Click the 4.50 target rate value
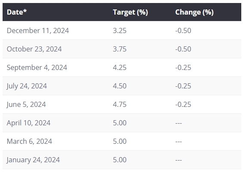243x173 pixels. (x=120, y=86)
